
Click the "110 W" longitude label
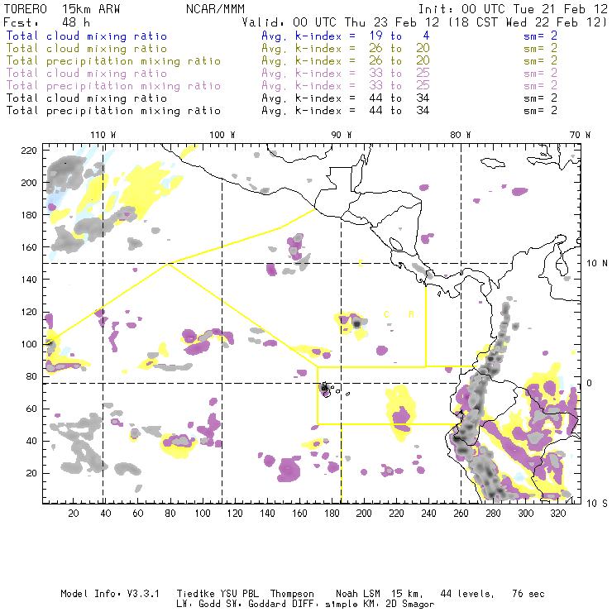pos(103,135)
